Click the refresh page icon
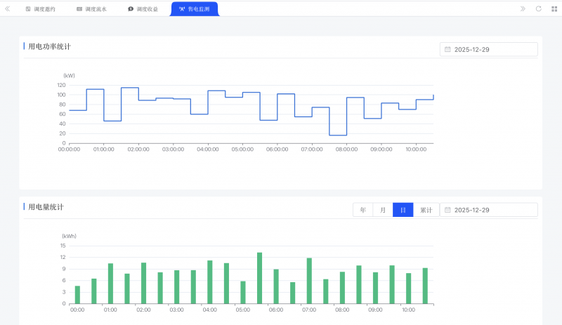 (538, 9)
